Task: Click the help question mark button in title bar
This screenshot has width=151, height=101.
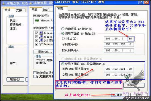Action: pos(141,2)
